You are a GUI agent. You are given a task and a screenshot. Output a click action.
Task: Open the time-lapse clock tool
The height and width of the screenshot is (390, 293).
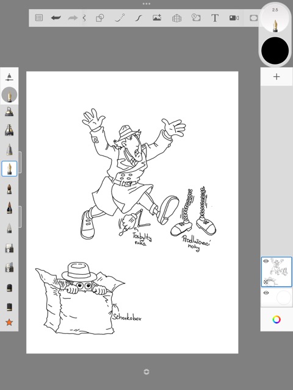[x=196, y=18]
